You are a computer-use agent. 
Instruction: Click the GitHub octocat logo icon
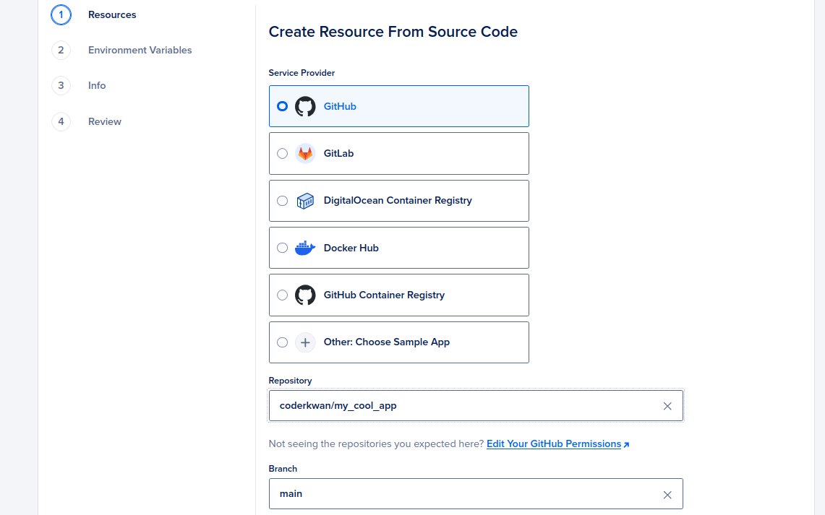pyautogui.click(x=305, y=106)
